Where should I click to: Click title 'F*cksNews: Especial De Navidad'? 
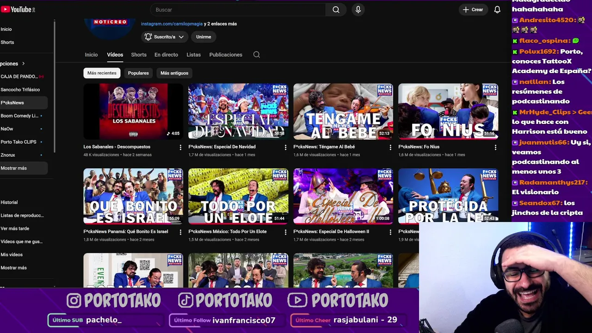click(x=222, y=147)
